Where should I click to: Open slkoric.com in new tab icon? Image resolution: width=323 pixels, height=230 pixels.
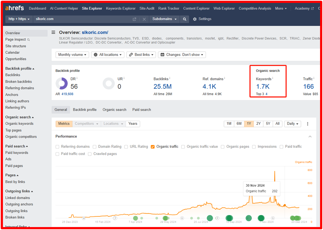pyautogui.click(x=134, y=19)
